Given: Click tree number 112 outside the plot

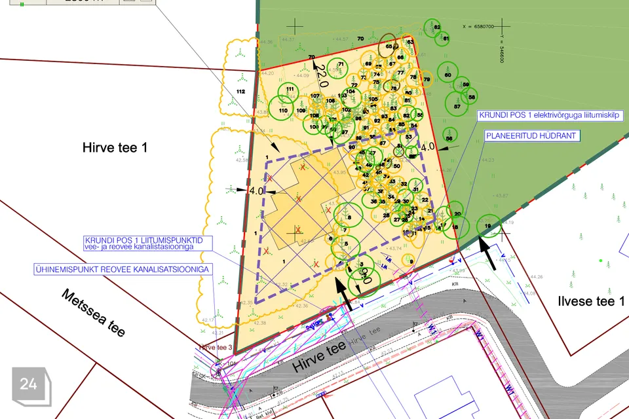Looking at the screenshot, I should point(240,92).
